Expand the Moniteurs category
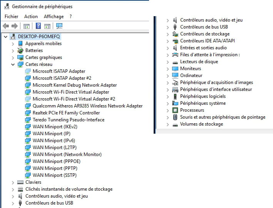 coord(167,69)
